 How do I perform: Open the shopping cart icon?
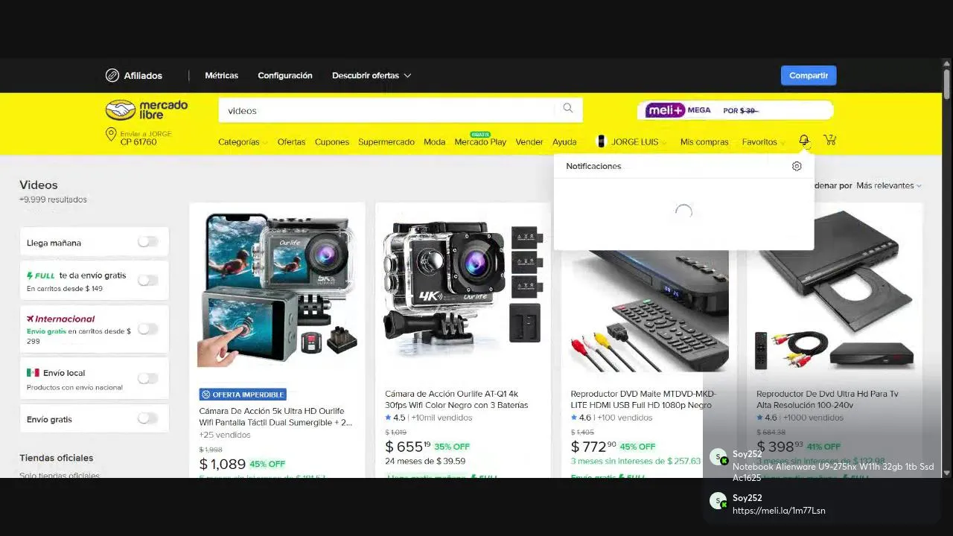click(830, 140)
